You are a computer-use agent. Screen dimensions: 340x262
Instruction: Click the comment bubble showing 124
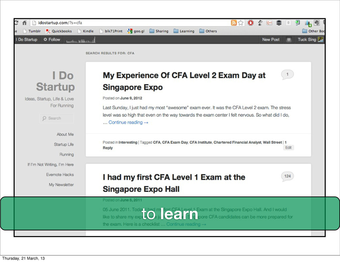point(287,177)
